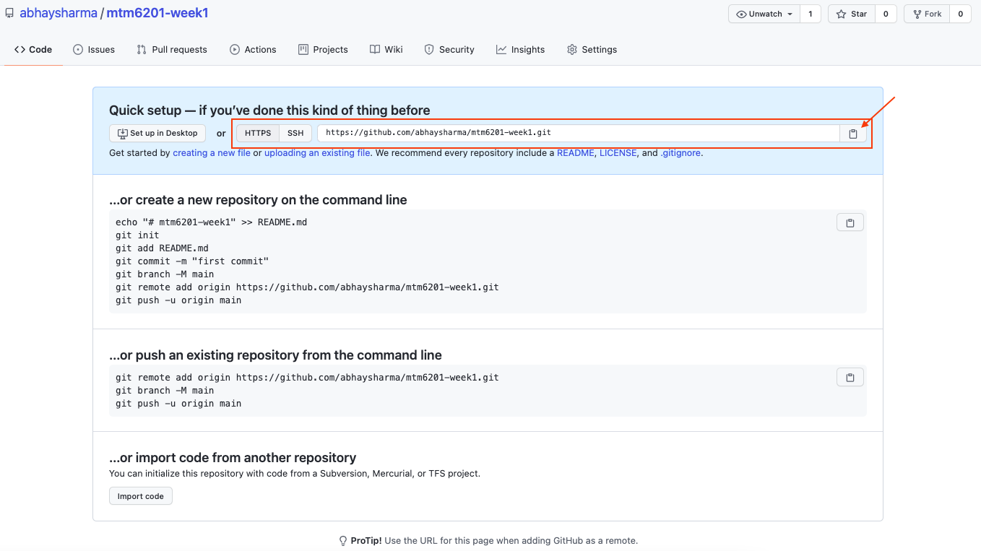Open the mtm6201-week1 repository link
981x551 pixels.
click(157, 13)
